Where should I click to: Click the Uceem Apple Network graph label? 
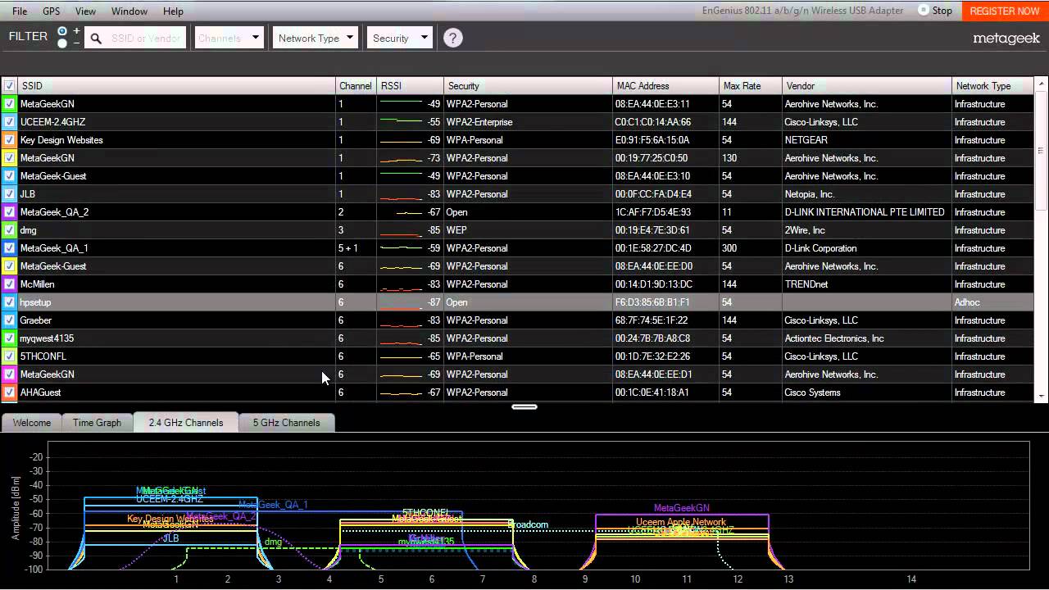coord(681,522)
